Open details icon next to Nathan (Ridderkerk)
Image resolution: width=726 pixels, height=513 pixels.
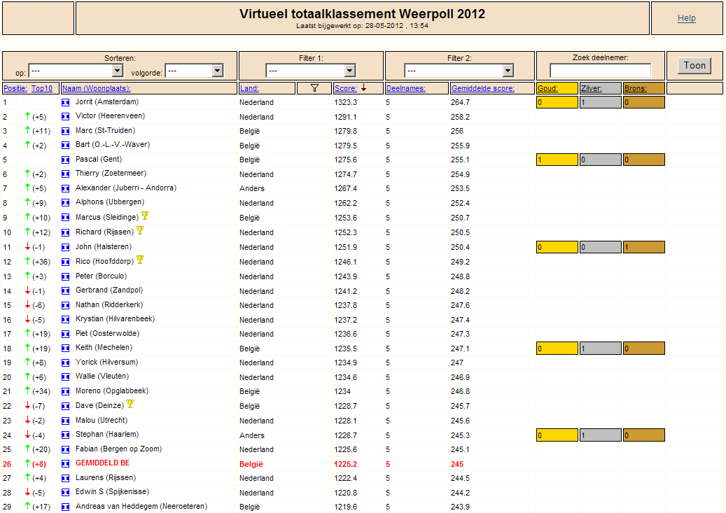(65, 305)
